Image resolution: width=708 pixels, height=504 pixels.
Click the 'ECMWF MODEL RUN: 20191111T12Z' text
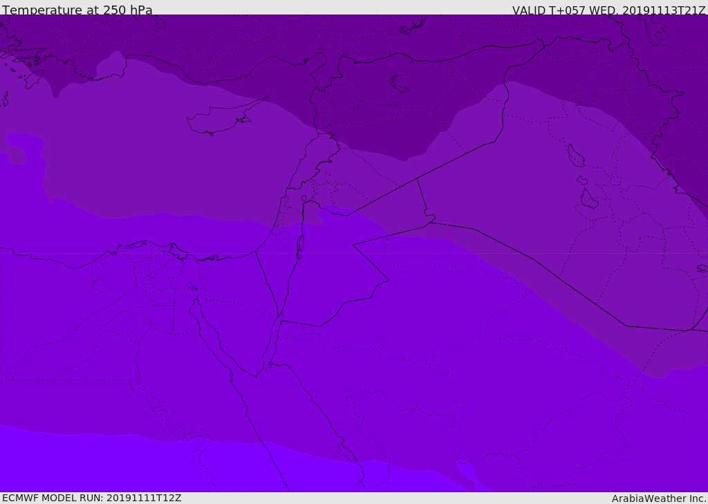click(92, 498)
